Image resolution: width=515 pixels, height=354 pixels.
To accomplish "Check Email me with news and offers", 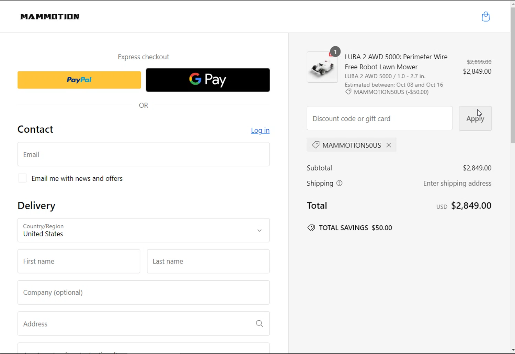I will (x=22, y=178).
